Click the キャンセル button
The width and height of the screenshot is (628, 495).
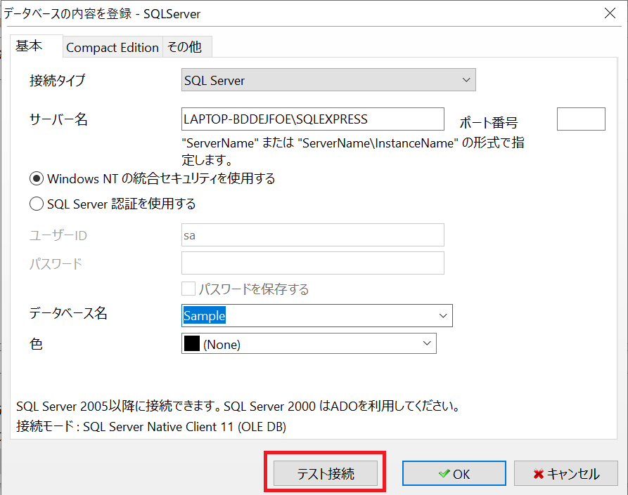coord(566,473)
